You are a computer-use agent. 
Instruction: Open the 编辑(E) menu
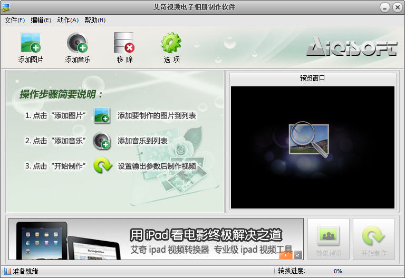tap(41, 20)
